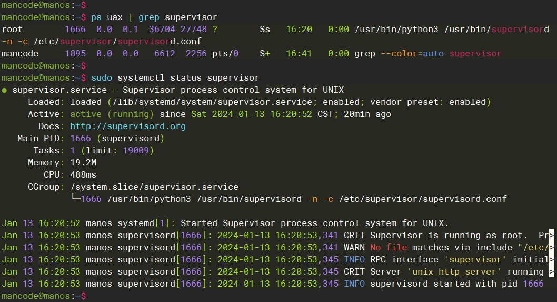The image size is (557, 302).
Task: Click the CPU value 488ms
Action: [83, 174]
